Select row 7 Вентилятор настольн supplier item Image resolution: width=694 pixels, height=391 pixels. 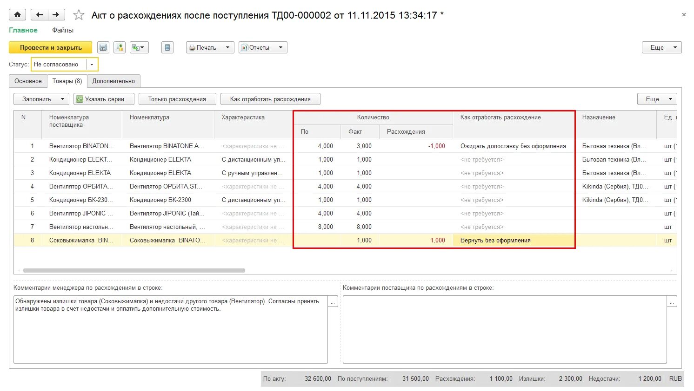[81, 227]
